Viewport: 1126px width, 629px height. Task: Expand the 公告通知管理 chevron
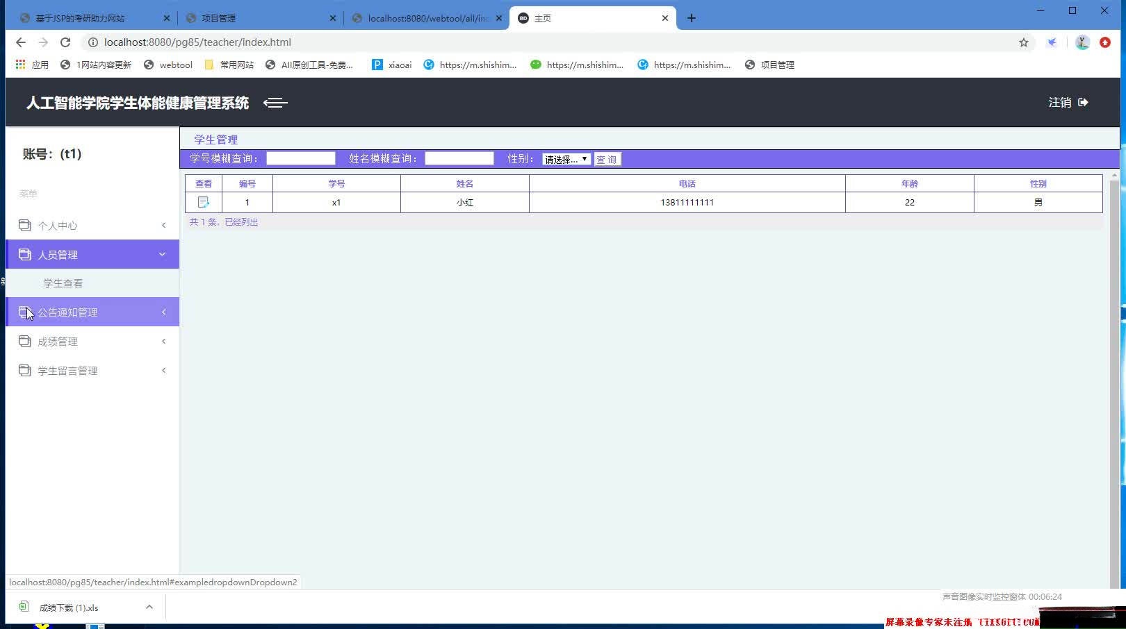164,312
